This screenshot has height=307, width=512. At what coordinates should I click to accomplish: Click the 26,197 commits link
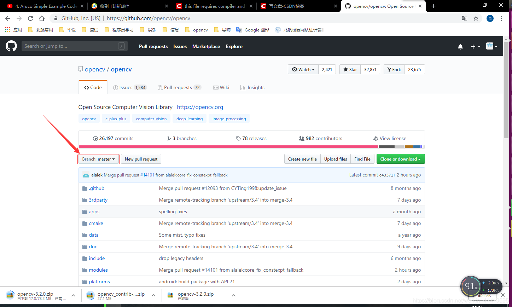pyautogui.click(x=113, y=138)
